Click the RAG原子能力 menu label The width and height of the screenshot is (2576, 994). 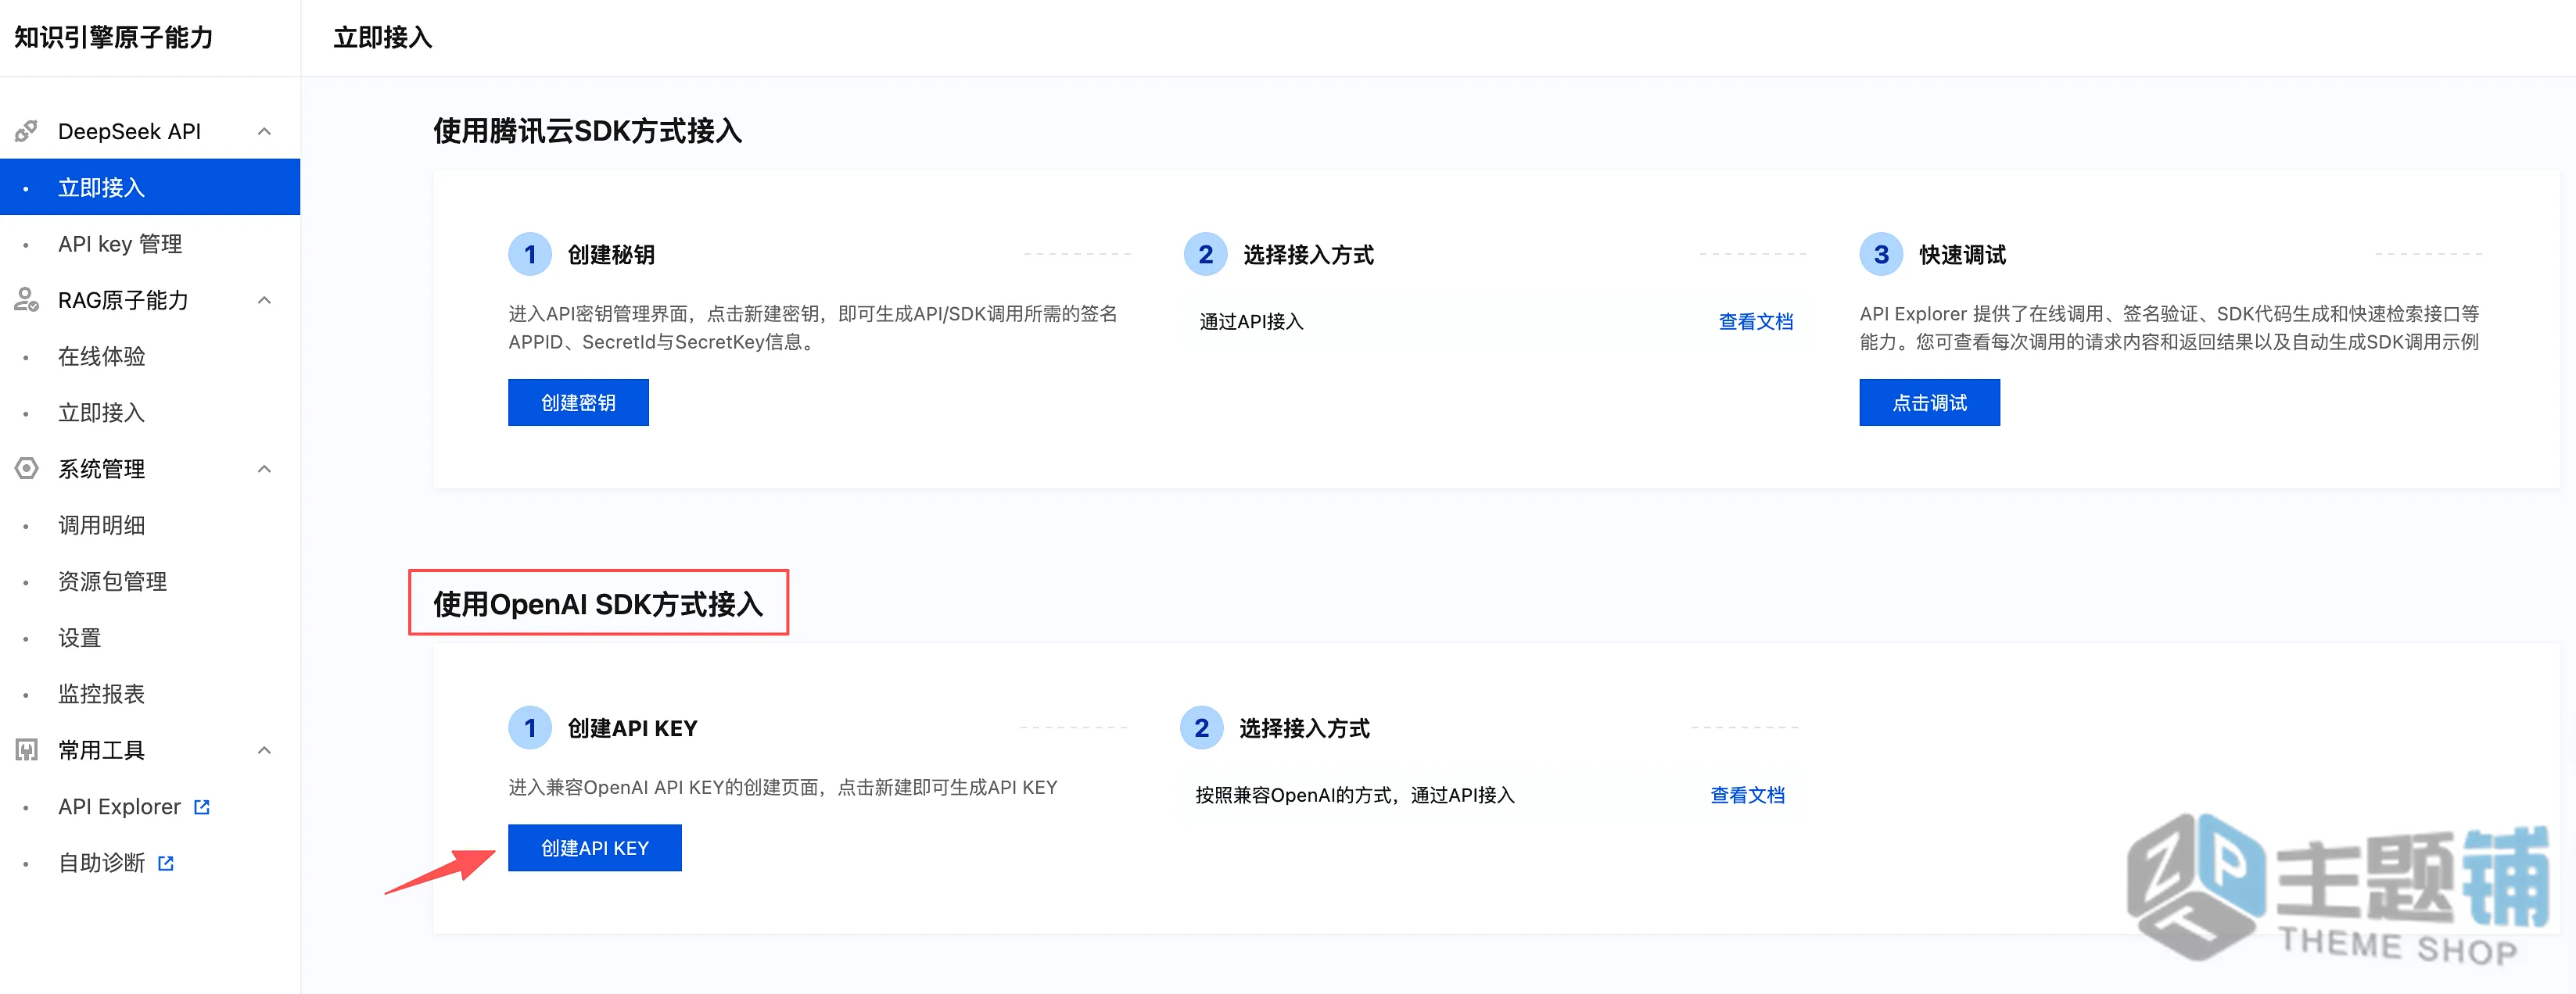pyautogui.click(x=123, y=300)
